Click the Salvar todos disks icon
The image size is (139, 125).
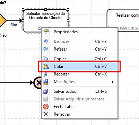(46, 91)
